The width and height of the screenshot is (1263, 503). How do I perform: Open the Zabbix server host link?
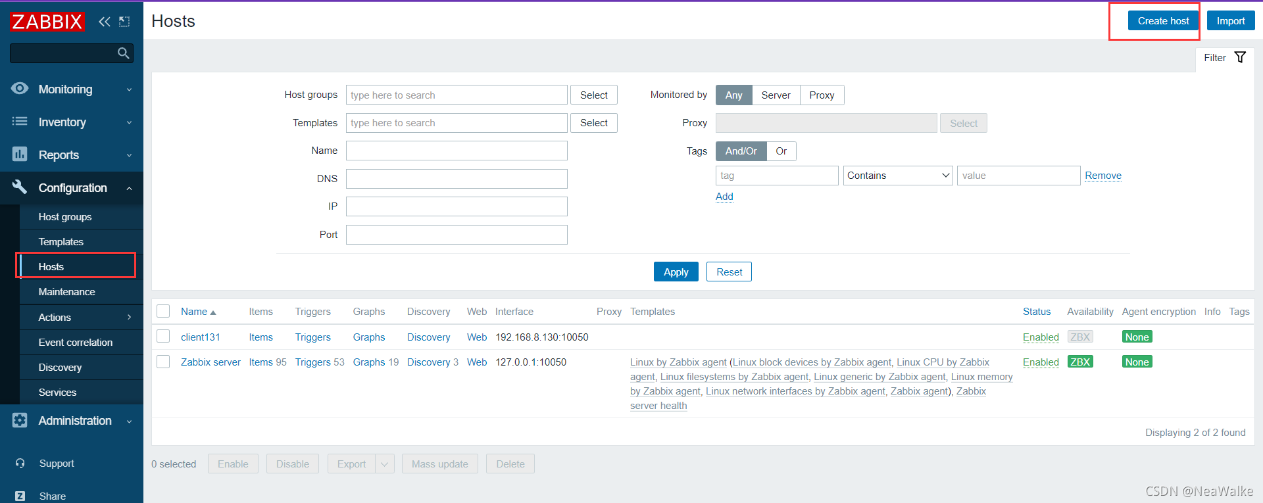click(x=210, y=362)
